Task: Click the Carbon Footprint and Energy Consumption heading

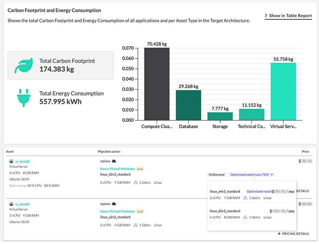Action: [x=54, y=10]
